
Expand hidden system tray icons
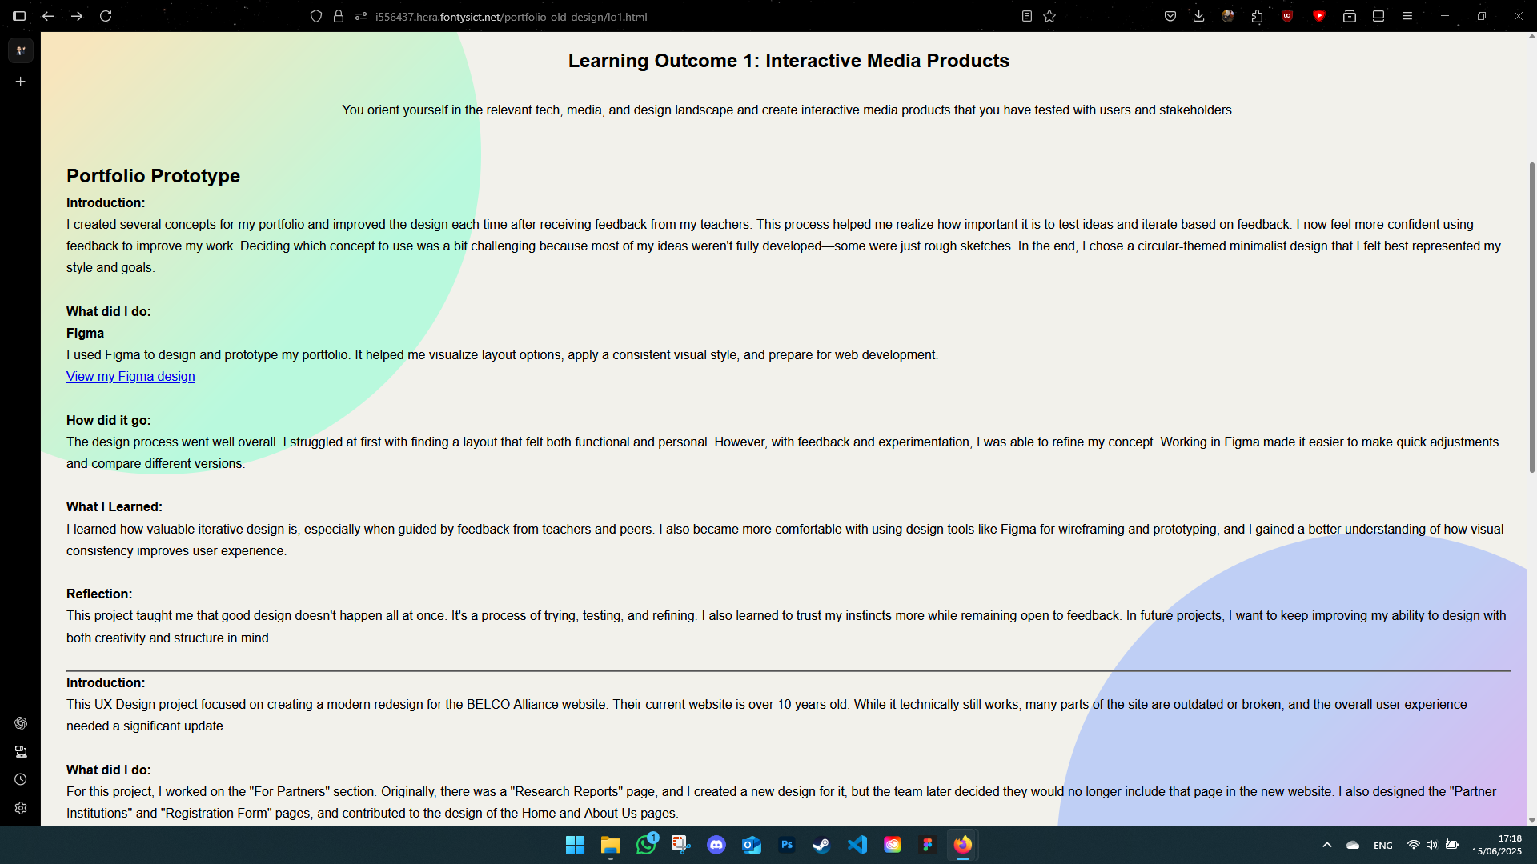pos(1326,844)
